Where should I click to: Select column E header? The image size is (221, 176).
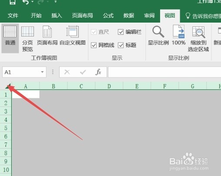pyautogui.click(x=137, y=86)
